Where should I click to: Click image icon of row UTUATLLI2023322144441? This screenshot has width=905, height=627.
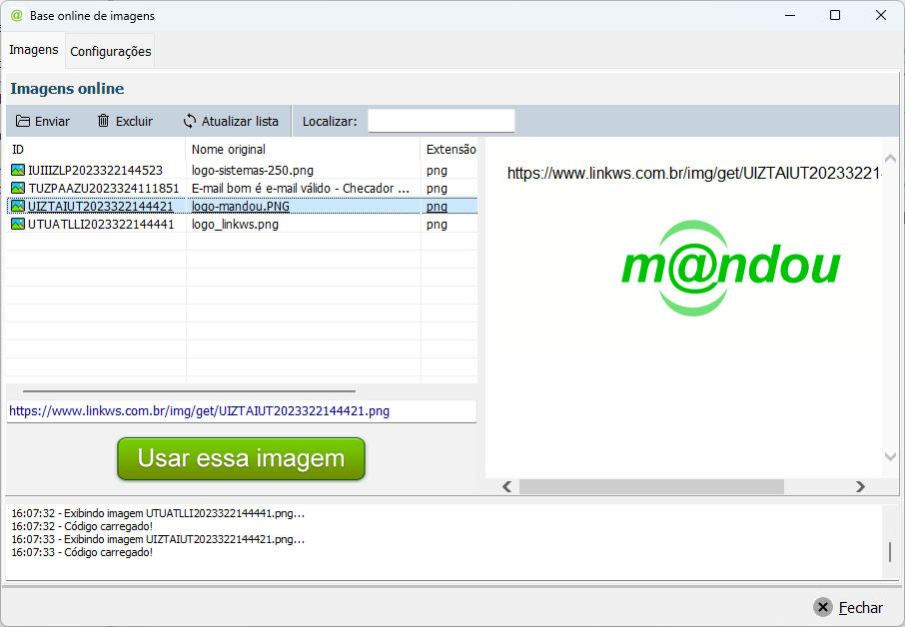(x=18, y=224)
